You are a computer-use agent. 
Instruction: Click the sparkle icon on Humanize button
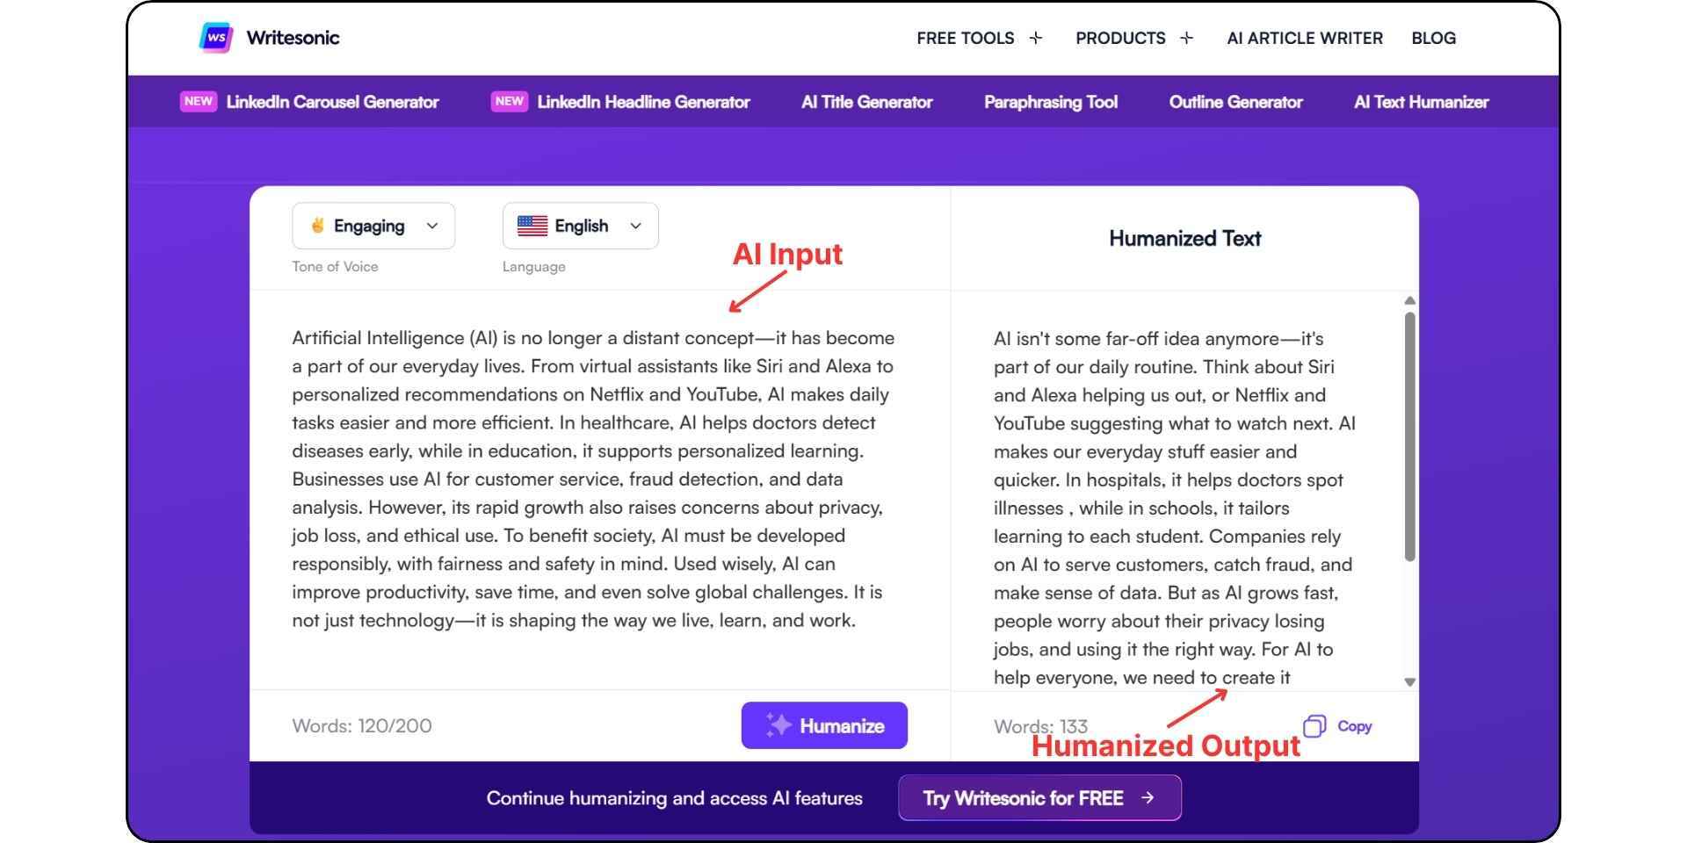click(778, 725)
